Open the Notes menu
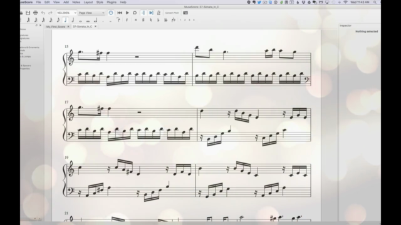 coord(76,2)
